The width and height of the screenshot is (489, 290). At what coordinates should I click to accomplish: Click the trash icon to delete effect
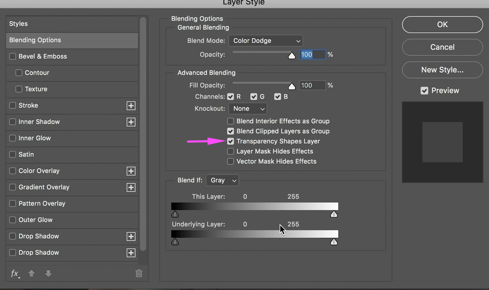pyautogui.click(x=139, y=273)
